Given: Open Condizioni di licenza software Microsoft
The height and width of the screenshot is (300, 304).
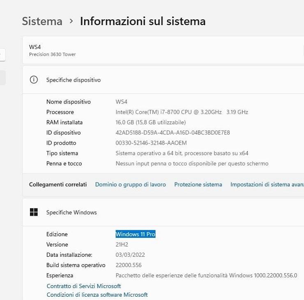Looking at the screenshot, I should 97,295.
